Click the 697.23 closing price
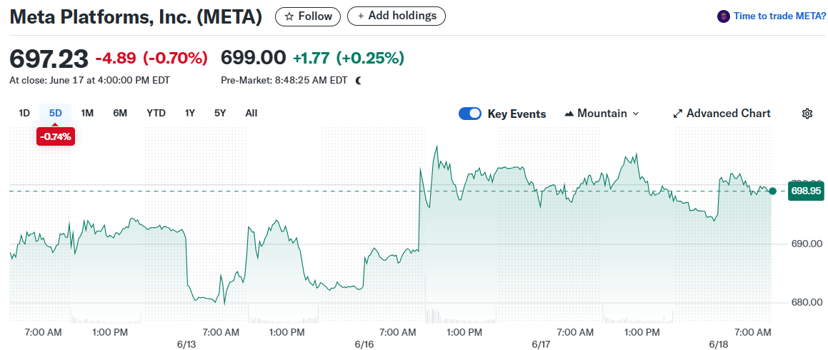This screenshot has height=350, width=828. (49, 59)
